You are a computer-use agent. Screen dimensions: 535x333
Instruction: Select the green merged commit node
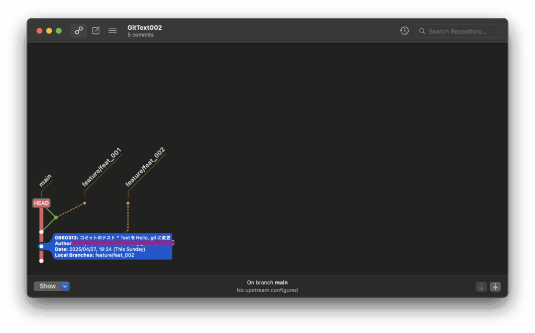click(x=55, y=217)
